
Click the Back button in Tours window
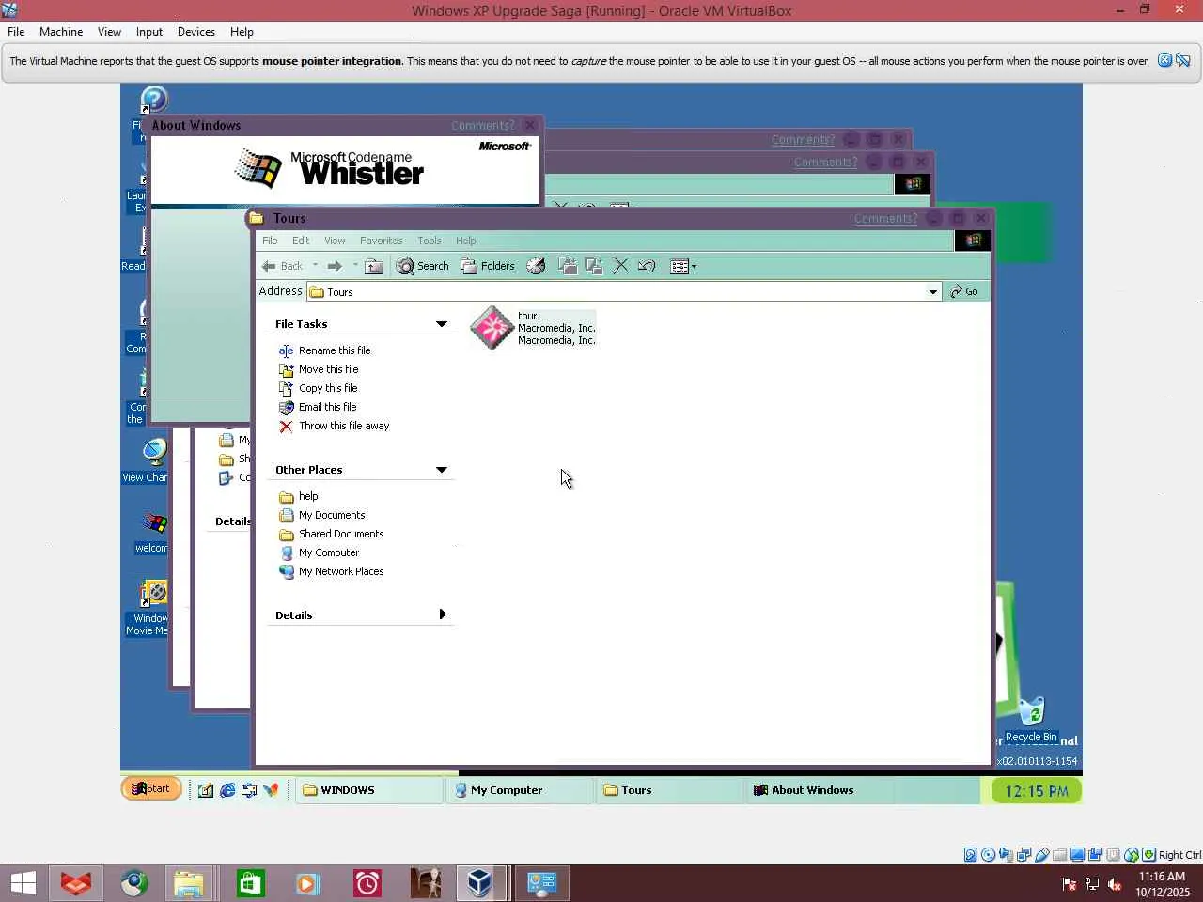coord(282,266)
